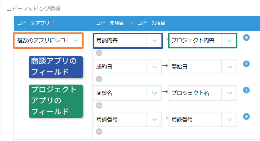The image size is (260, 141).
Task: Open the source 商談番号 dropdown left of arrow
Action: pyautogui.click(x=127, y=119)
